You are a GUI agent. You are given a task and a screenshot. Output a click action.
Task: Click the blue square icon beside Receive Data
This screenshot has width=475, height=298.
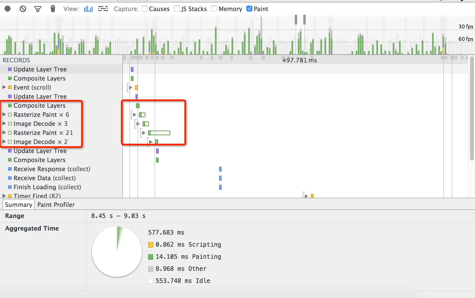click(x=10, y=178)
